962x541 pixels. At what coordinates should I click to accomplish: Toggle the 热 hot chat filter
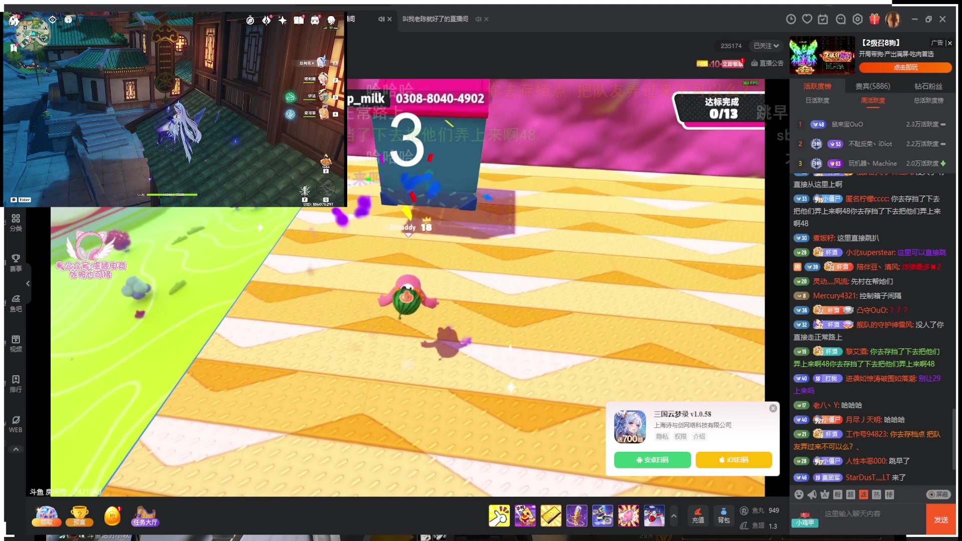pos(877,494)
